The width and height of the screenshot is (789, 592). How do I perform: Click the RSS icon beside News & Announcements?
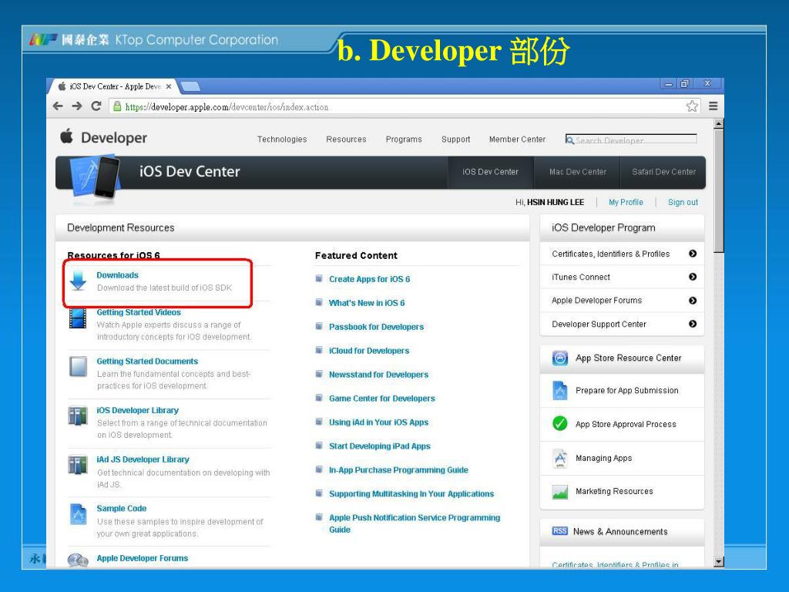coord(559,531)
